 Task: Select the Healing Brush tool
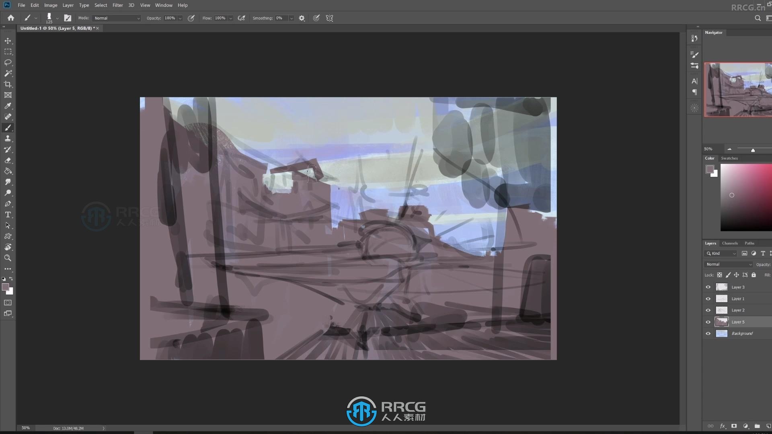8,117
